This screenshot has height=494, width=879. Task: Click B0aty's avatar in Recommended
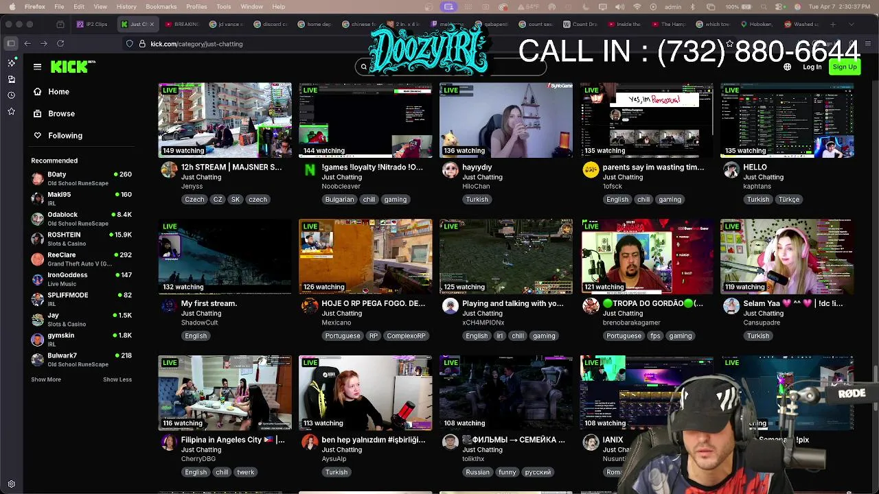[37, 178]
